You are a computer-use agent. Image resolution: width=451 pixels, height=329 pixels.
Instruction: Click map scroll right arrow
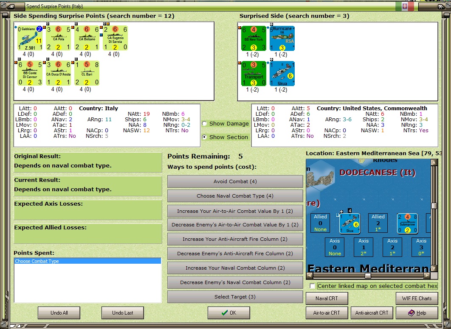(427, 276)
